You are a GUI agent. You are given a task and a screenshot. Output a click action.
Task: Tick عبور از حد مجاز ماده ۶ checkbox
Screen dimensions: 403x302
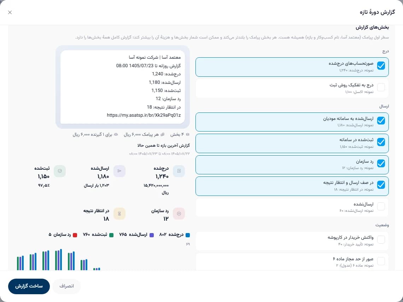coord(381,261)
